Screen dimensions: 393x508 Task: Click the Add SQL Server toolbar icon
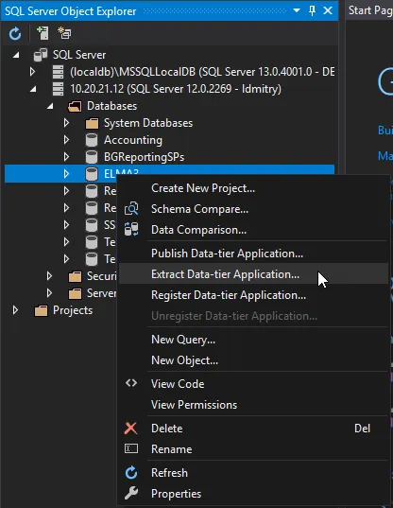pos(43,33)
